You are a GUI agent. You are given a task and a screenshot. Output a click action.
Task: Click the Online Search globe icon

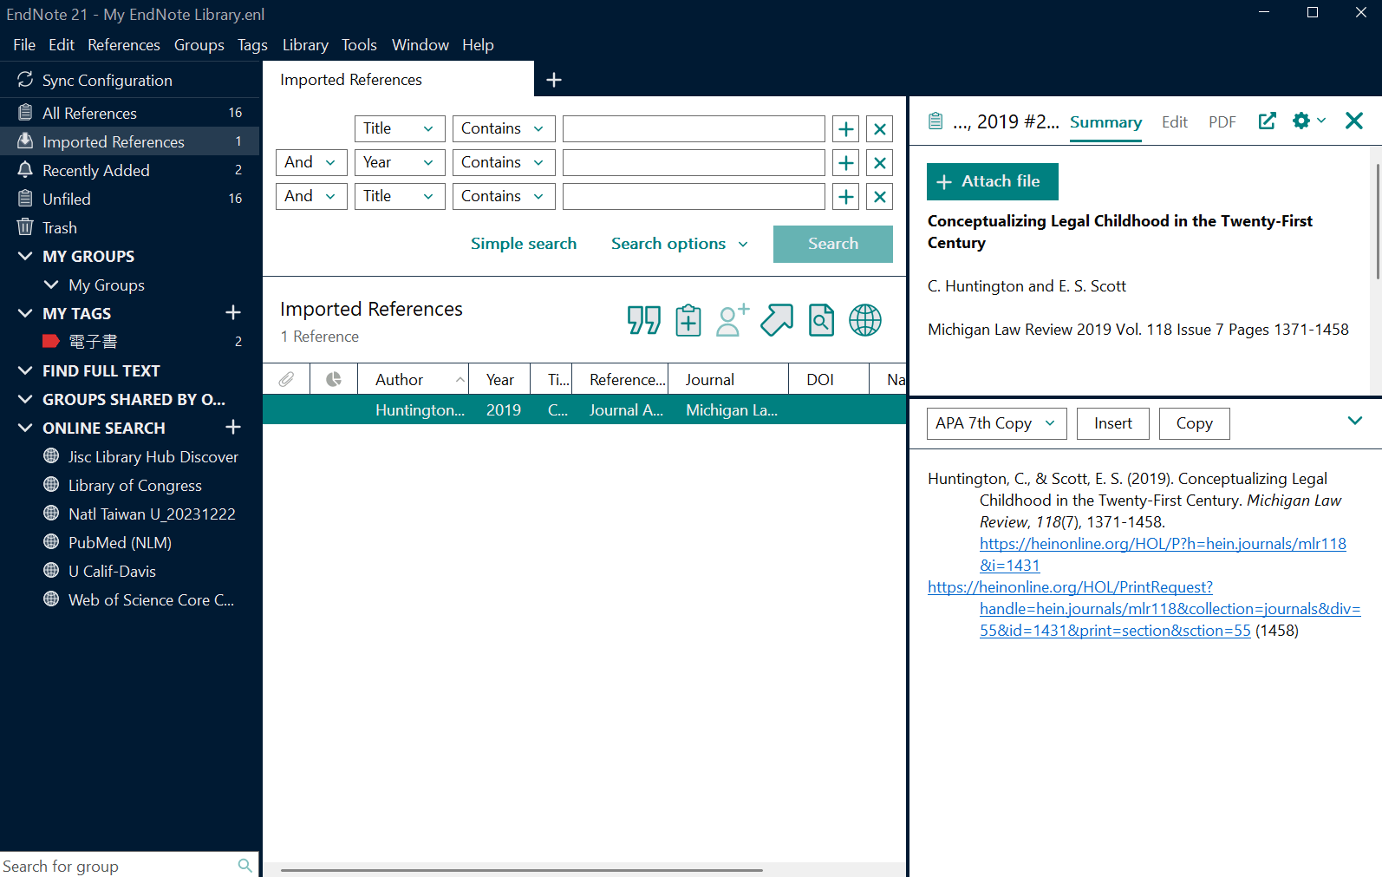coord(865,320)
